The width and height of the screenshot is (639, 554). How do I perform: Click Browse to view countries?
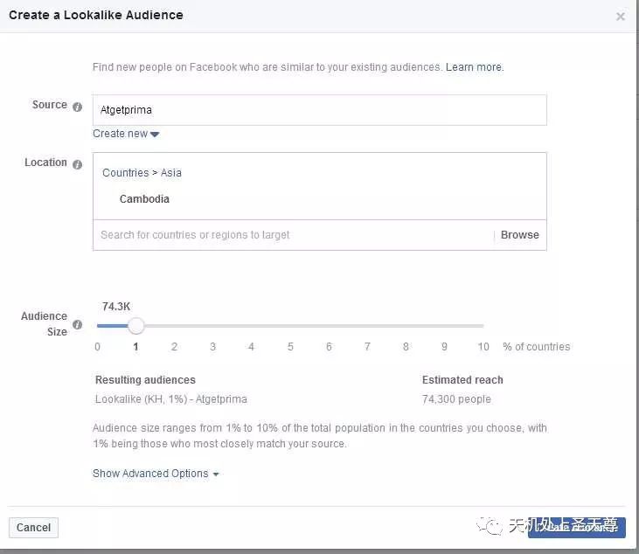point(519,235)
